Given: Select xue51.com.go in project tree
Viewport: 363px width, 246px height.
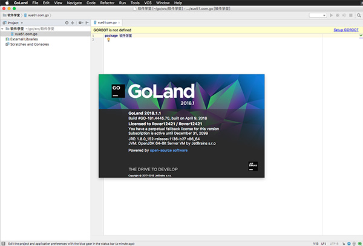Looking at the screenshot, I should (x=45, y=34).
